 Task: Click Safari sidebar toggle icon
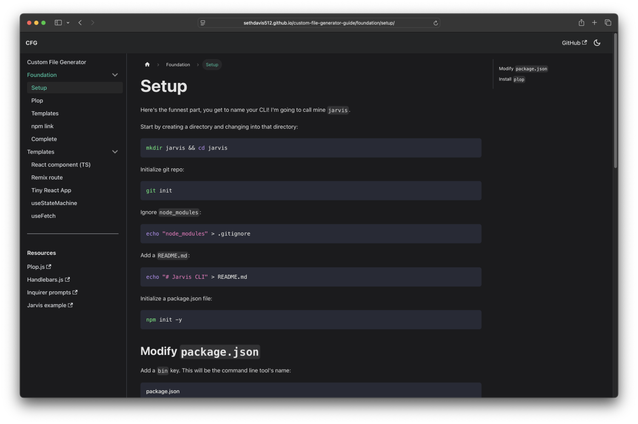pyautogui.click(x=58, y=23)
